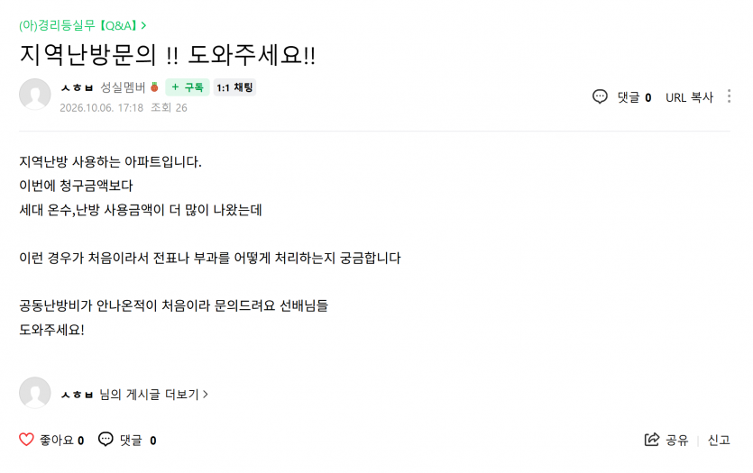The width and height of the screenshot is (753, 473).
Task: Click the chevron after the Q&A board name
Action: pos(143,25)
